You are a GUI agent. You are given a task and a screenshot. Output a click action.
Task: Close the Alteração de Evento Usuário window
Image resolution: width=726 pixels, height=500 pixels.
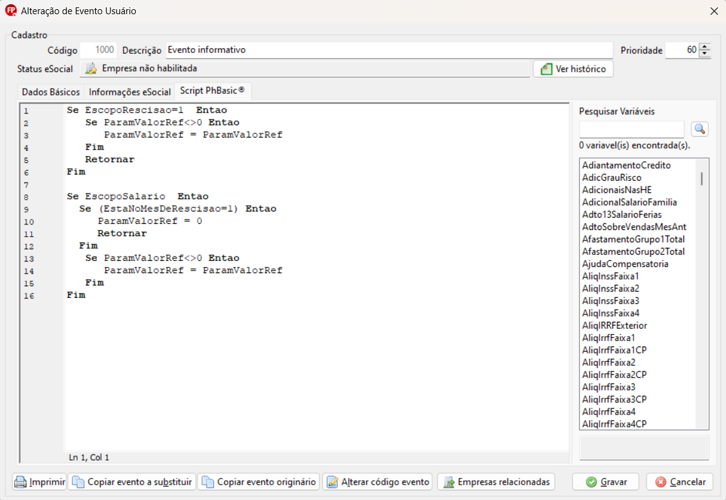pos(714,10)
